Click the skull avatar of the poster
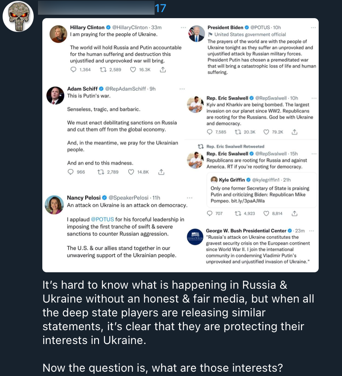This screenshot has width=342, height=376. [18, 16]
